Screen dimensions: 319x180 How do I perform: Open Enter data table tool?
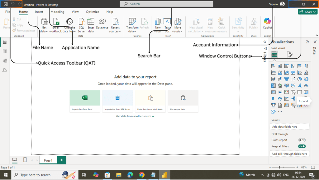click(x=91, y=25)
